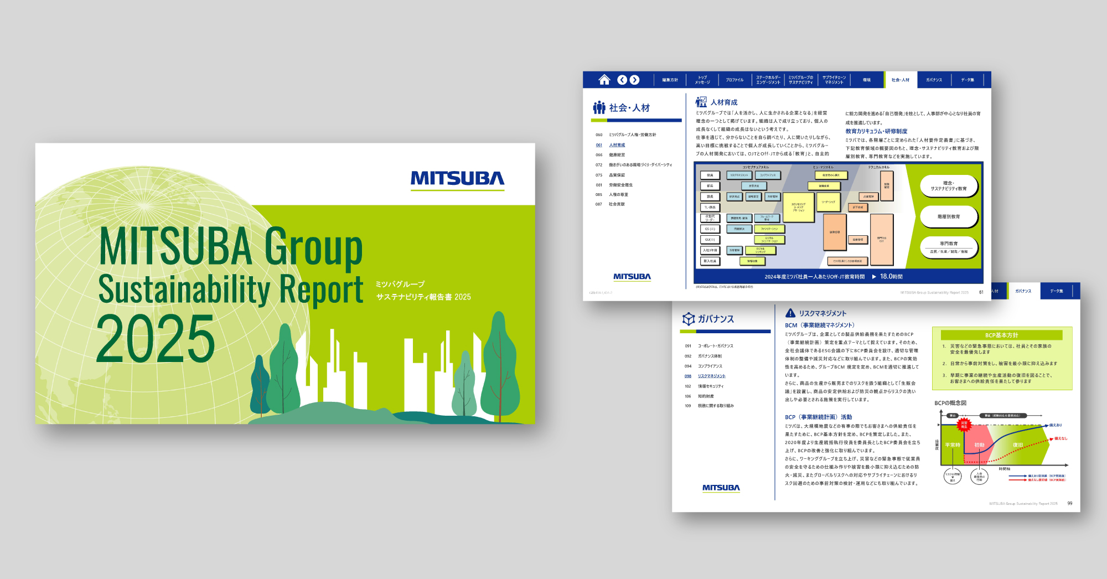Click the MITSUBA logo on the cover
Screen dimensions: 1107x579
(457, 178)
